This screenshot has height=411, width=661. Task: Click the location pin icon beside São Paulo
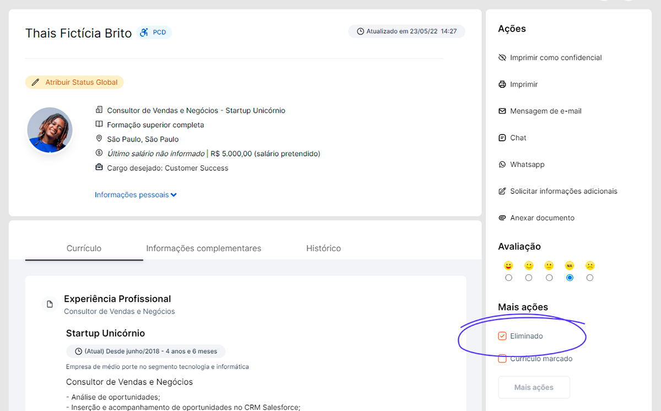pyautogui.click(x=99, y=139)
